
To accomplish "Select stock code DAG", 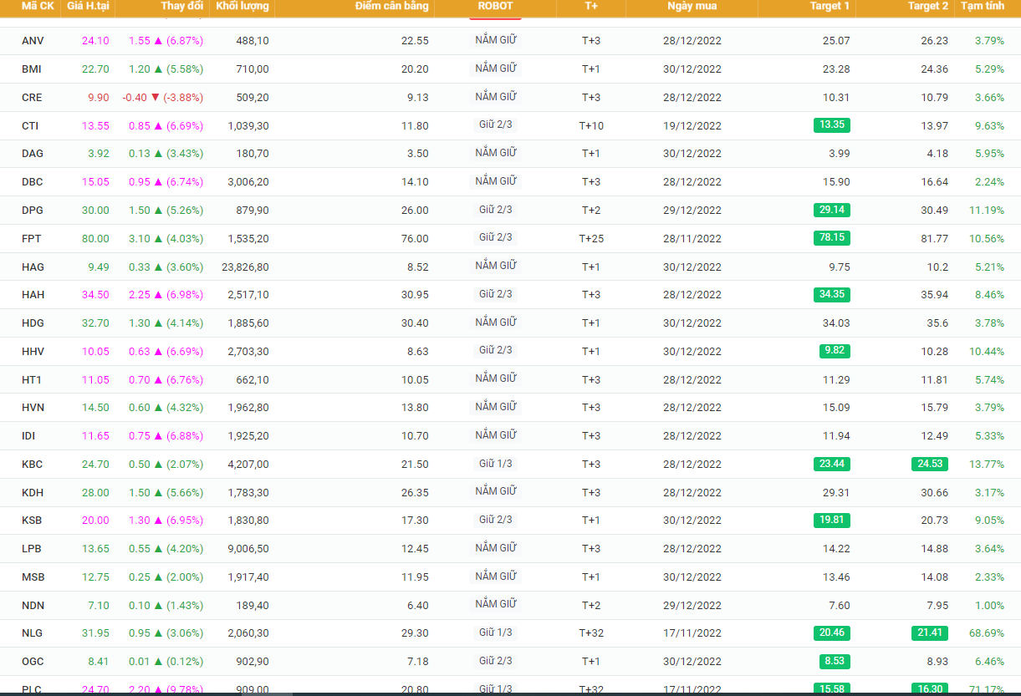I will coord(33,154).
